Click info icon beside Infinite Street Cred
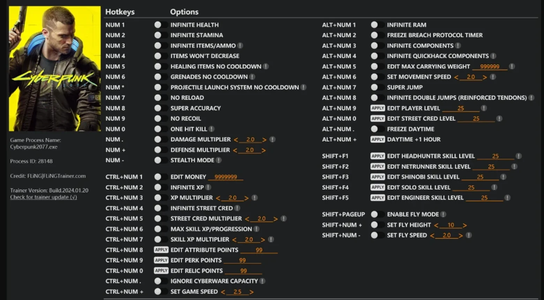544x300 pixels. click(237, 208)
